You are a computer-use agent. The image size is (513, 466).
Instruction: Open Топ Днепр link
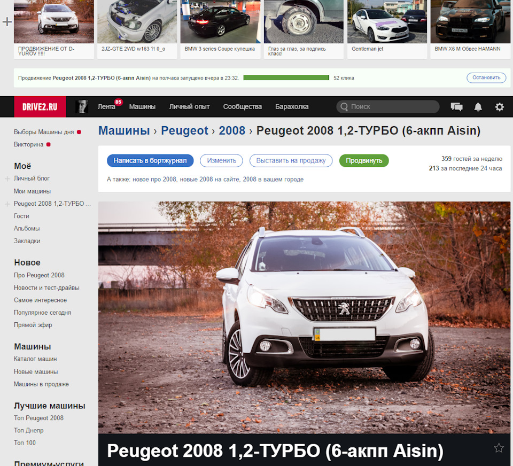click(x=28, y=431)
